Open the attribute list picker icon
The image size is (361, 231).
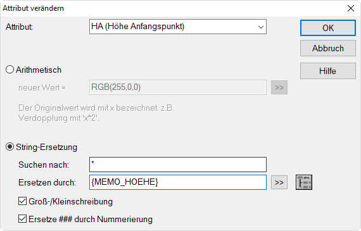pos(304,182)
